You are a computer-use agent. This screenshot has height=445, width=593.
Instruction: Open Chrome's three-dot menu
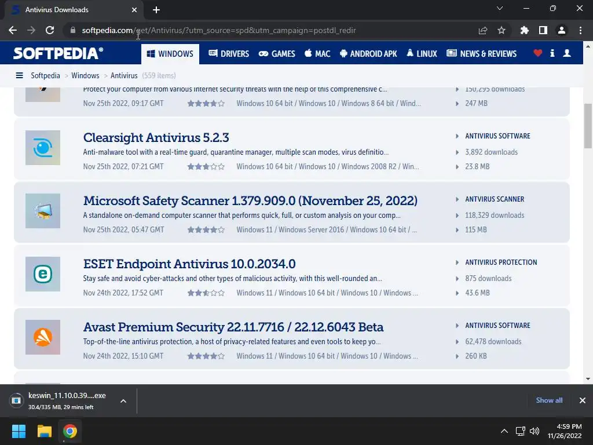click(580, 30)
